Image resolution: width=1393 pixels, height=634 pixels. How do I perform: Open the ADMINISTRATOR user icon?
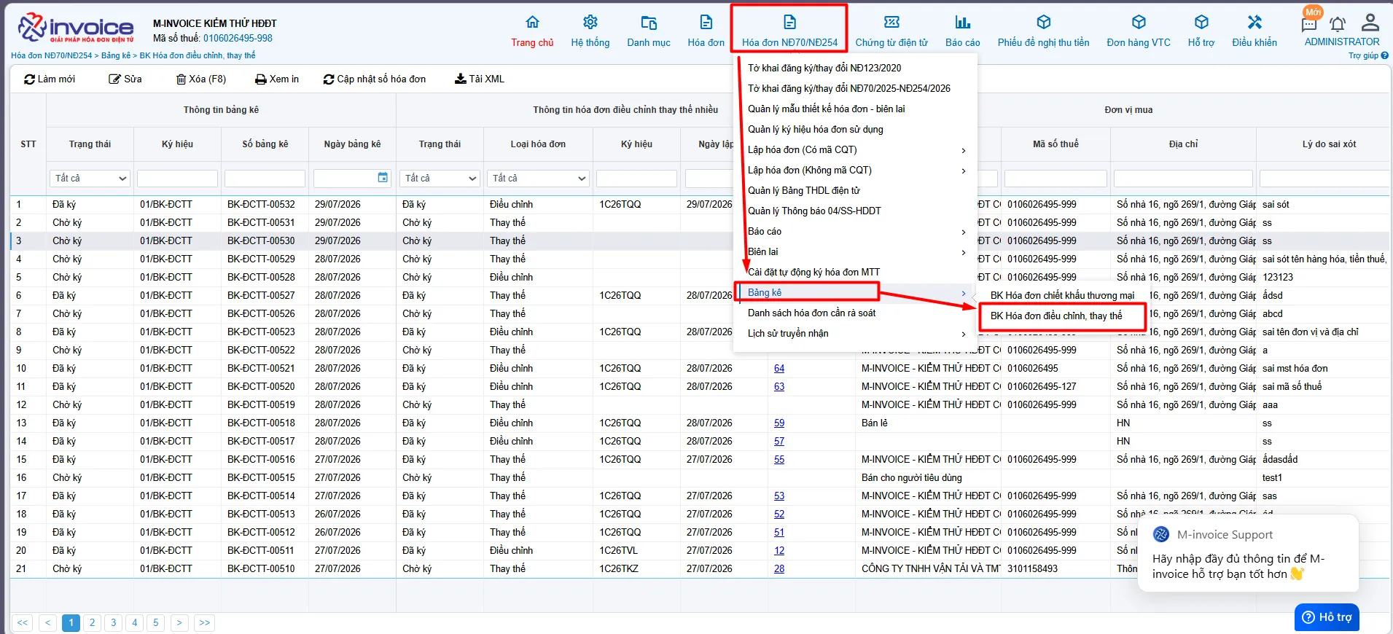point(1370,22)
